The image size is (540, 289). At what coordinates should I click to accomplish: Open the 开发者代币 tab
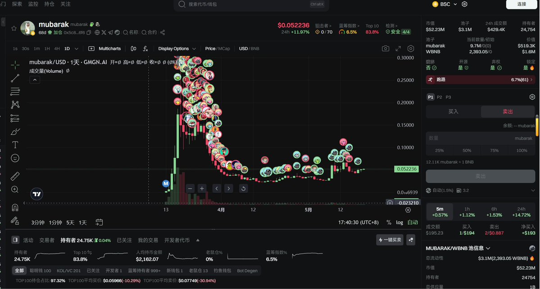click(x=177, y=240)
